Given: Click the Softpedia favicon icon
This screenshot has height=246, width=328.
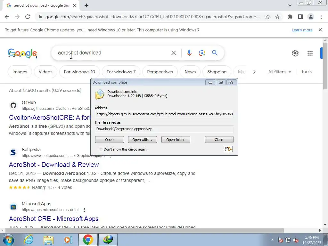Looking at the screenshot, I should [x=13, y=152].
